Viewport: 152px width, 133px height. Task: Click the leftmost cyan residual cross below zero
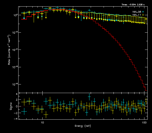24,111
